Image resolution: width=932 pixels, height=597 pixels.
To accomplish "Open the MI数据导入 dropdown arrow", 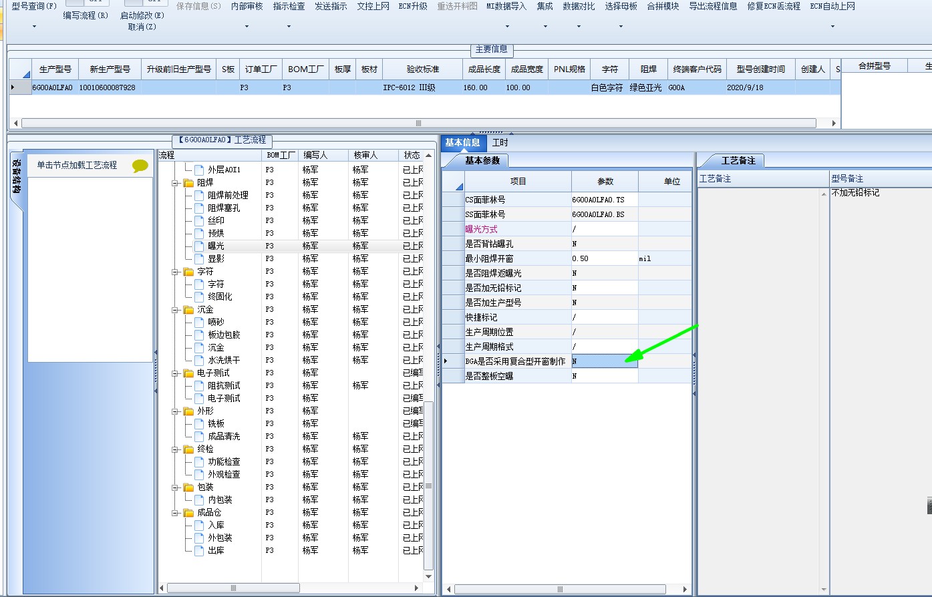I will coord(506,27).
